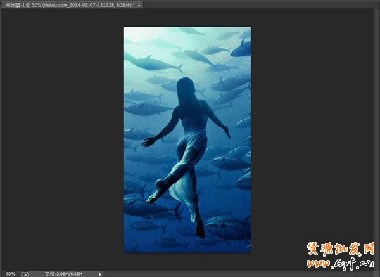Click the status bar preview icon beside zoom
The image size is (380, 277).
(25, 273)
